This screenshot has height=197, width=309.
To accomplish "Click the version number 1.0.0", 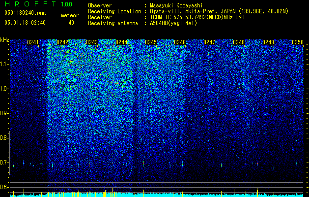I will click(67, 4).
